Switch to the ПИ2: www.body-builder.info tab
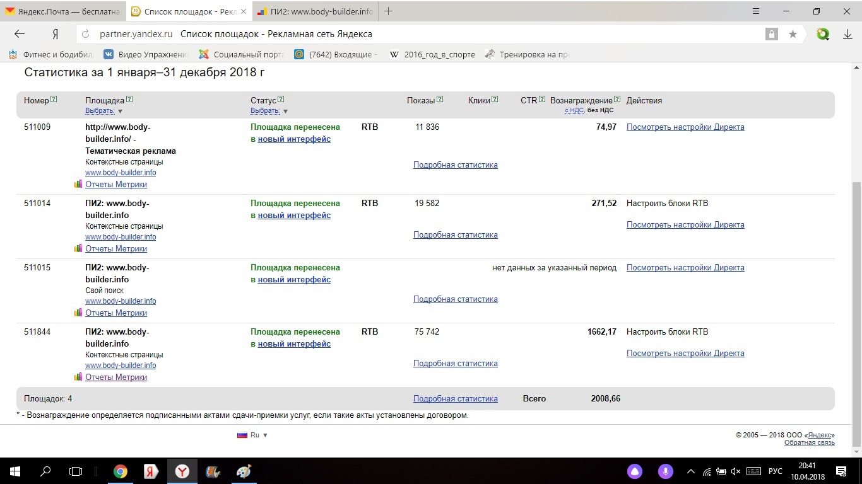The height and width of the screenshot is (484, 862). coord(317,11)
